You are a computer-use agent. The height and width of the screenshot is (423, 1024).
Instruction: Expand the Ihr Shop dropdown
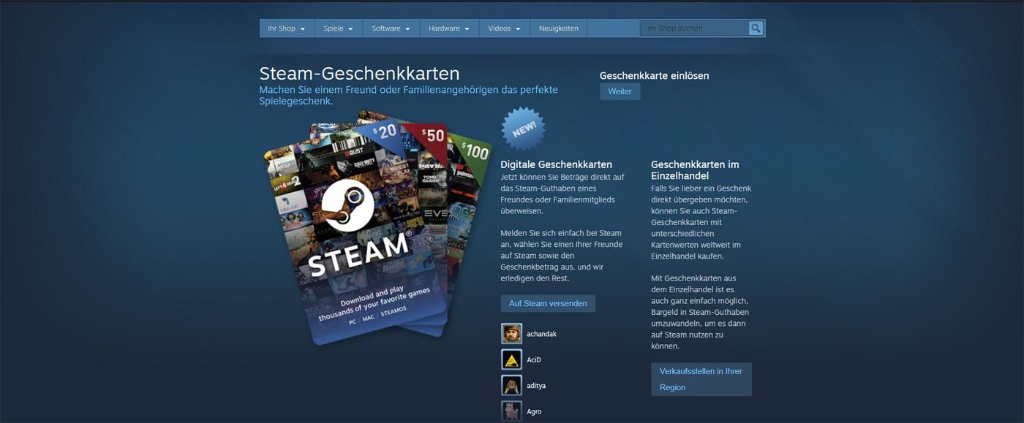287,28
